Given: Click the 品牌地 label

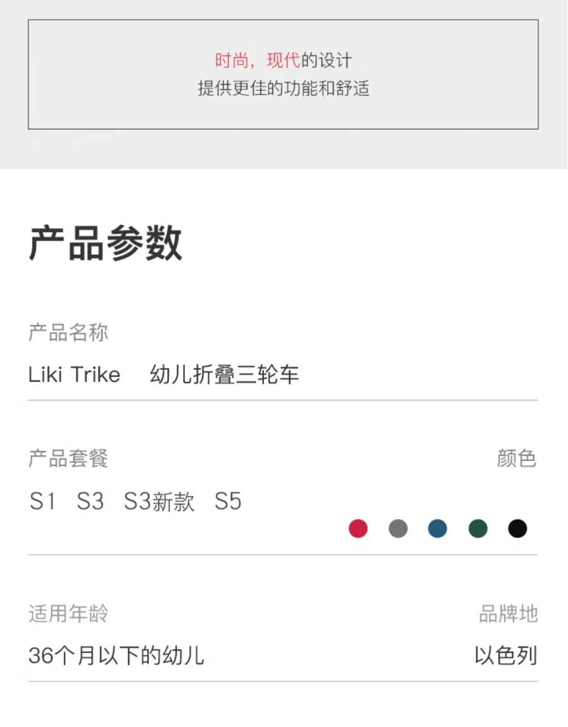Looking at the screenshot, I should (x=508, y=614).
